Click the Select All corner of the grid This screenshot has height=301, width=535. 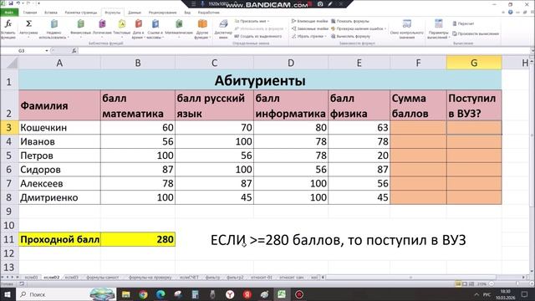pos(9,64)
